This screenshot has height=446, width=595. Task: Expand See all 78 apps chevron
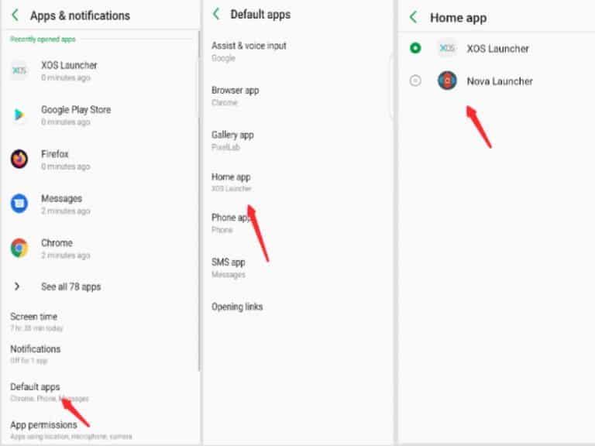tap(17, 286)
